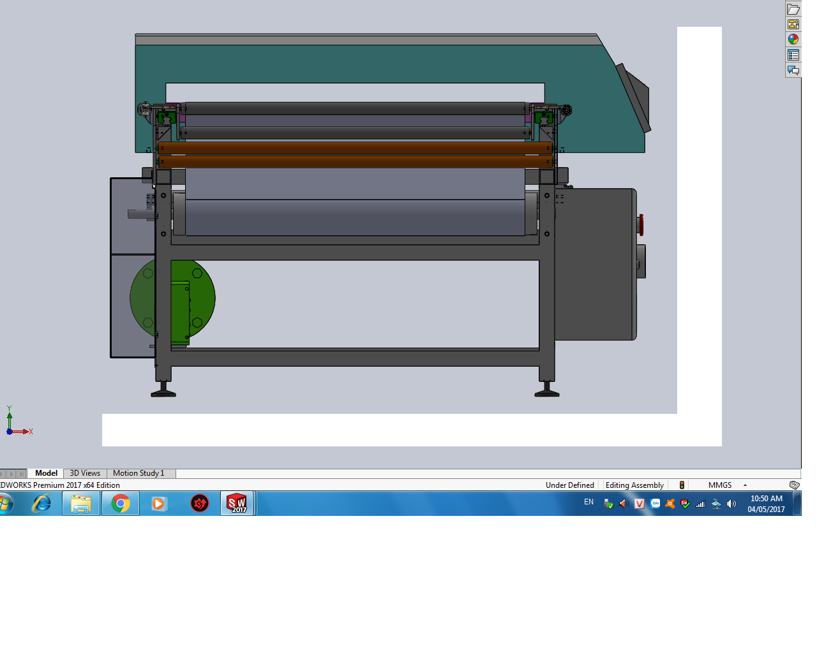
Task: Switch to the 3D Views tab
Action: click(x=85, y=473)
